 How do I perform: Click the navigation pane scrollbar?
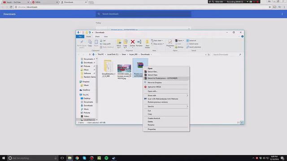click(x=97, y=84)
